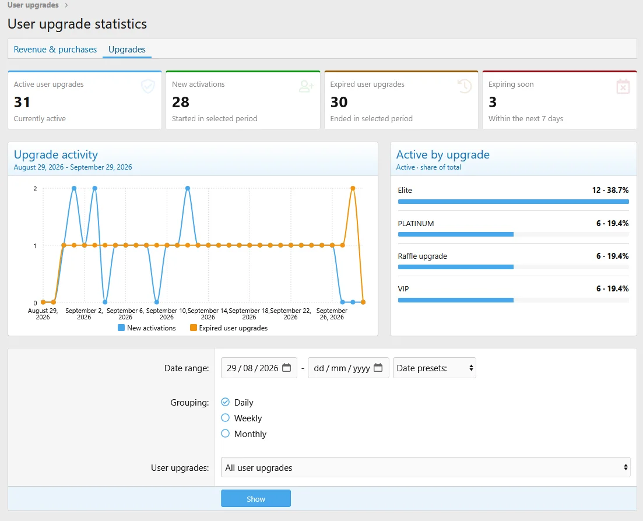Click the user-plus icon on New activations card
This screenshot has height=521, width=643.
306,86
